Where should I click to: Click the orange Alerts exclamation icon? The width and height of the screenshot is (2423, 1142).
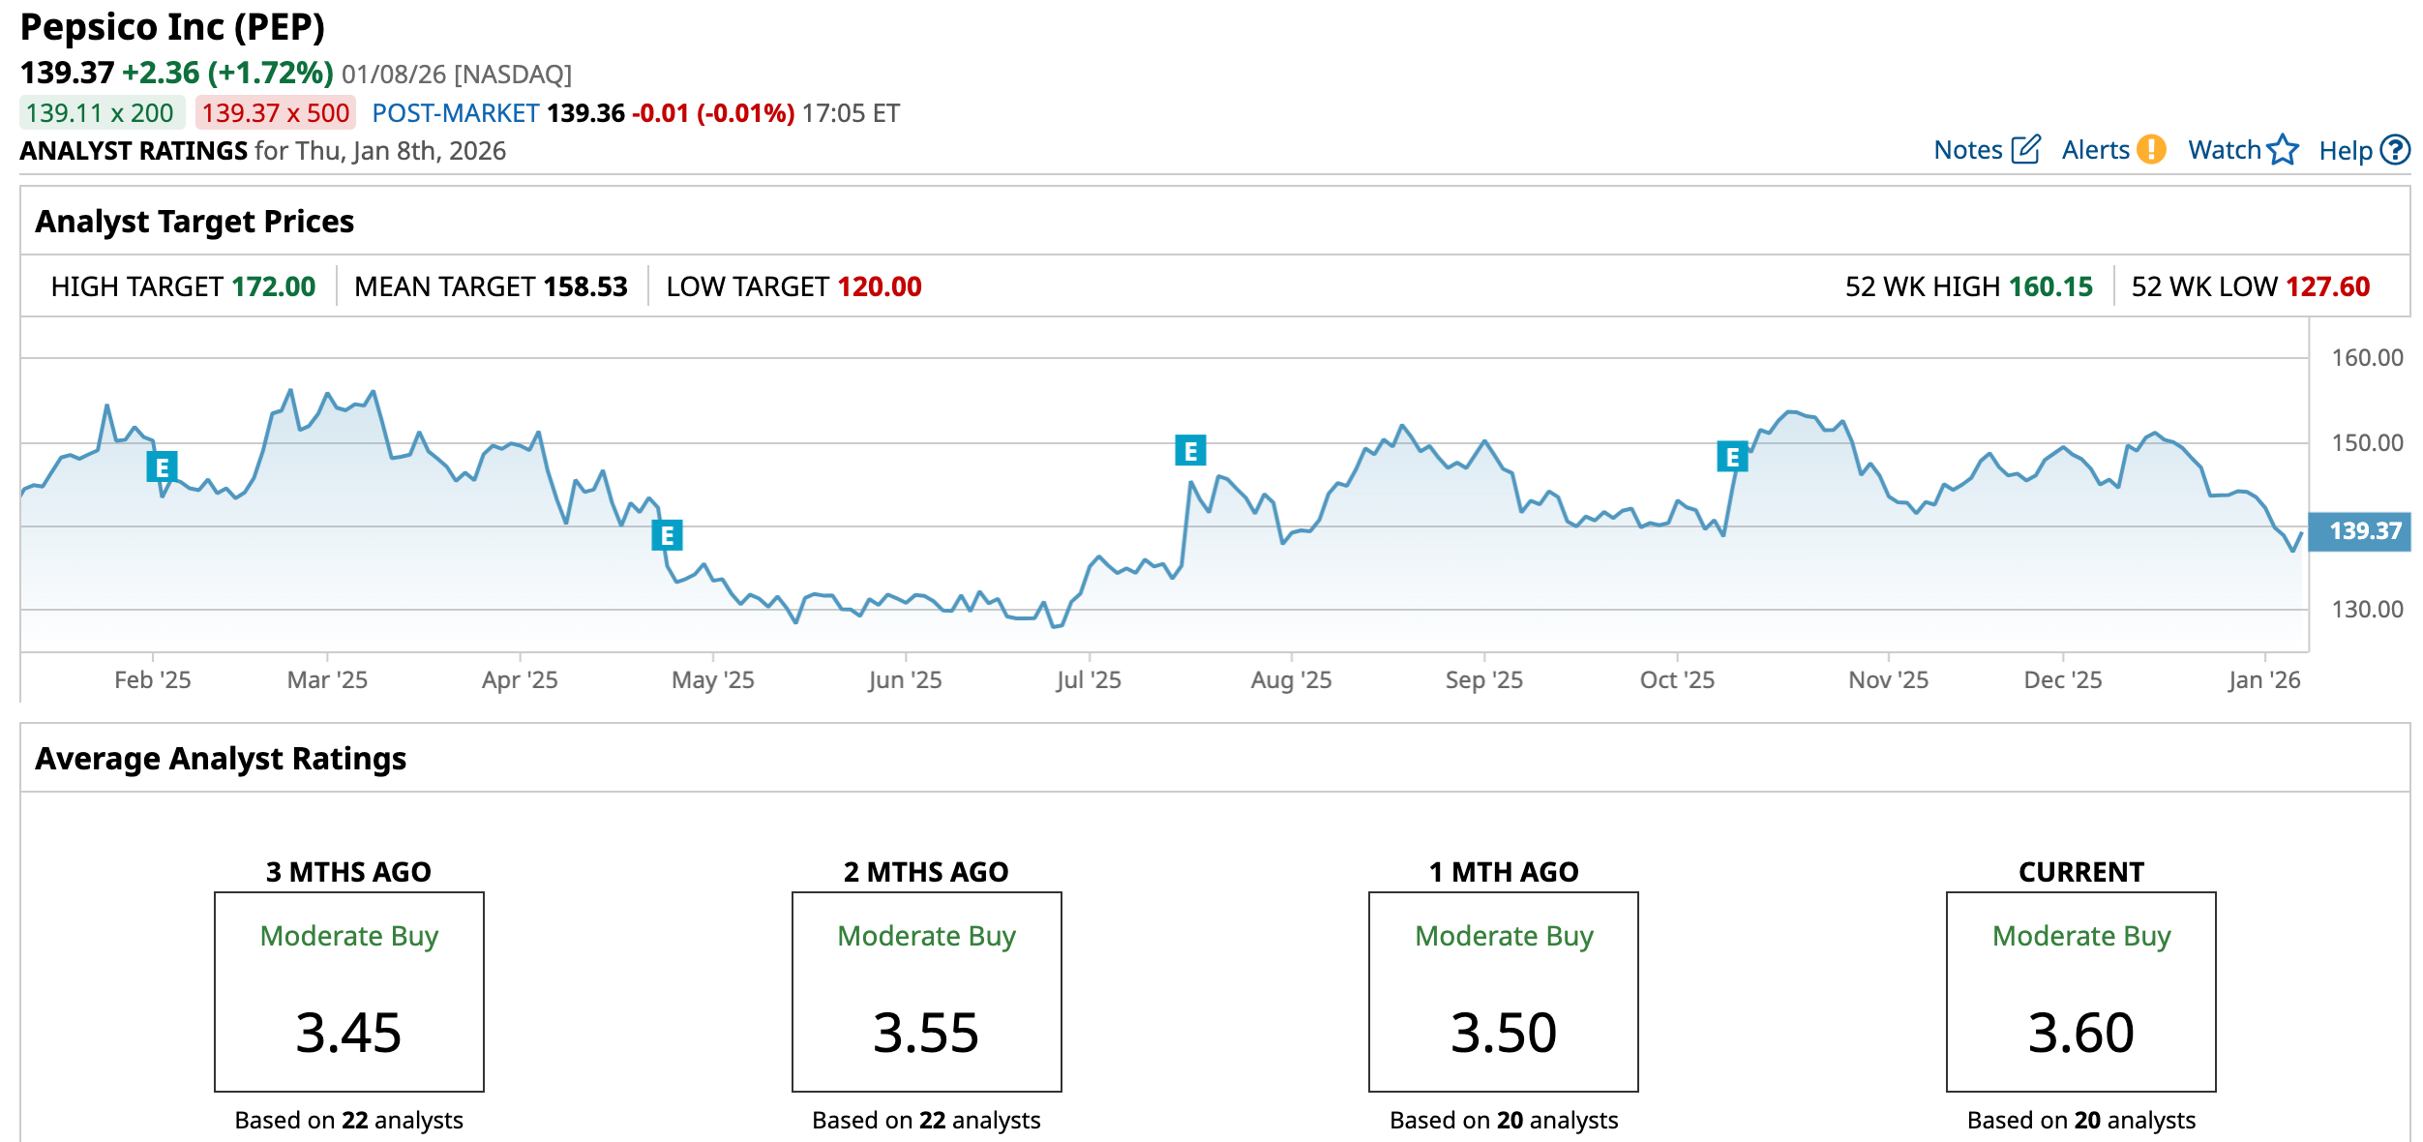pos(2151,149)
